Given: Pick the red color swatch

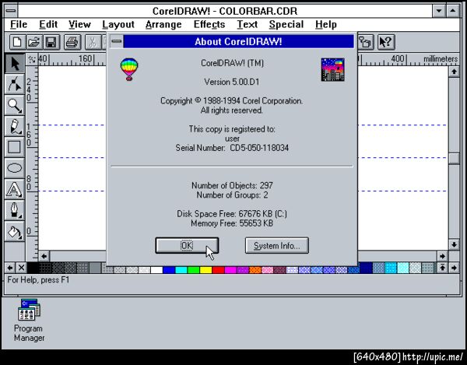Looking at the screenshot, I should (x=218, y=270).
